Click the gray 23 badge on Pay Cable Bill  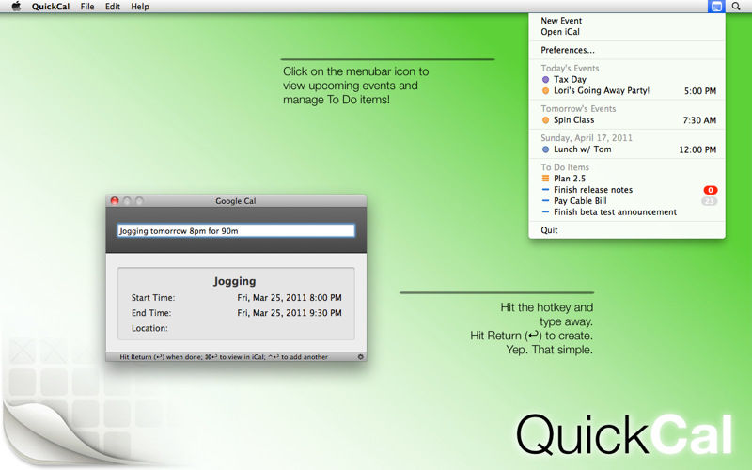point(710,201)
